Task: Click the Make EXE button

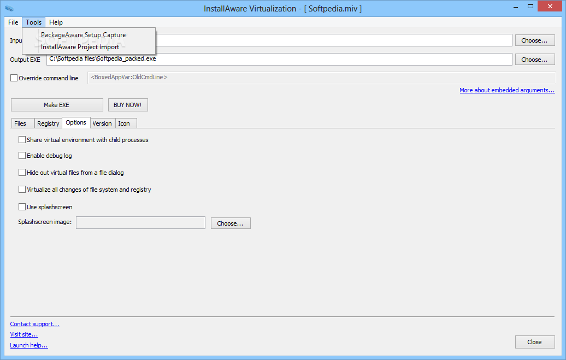Action: (57, 105)
